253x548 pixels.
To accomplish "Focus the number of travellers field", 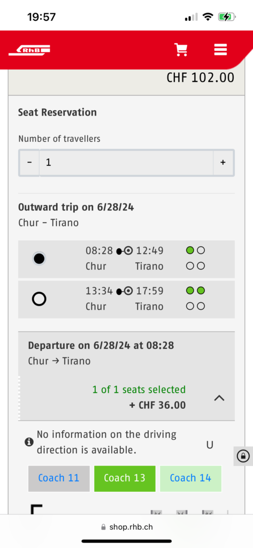I will click(x=126, y=163).
